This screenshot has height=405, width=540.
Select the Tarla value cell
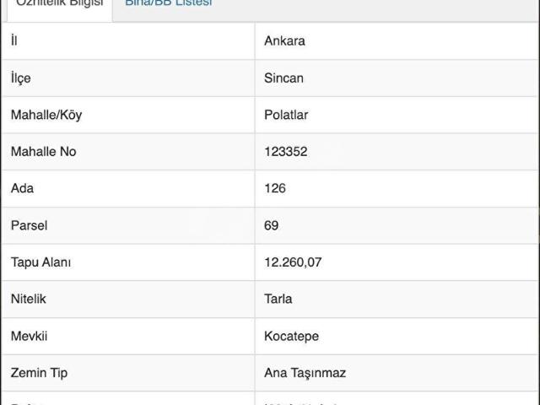pos(278,299)
